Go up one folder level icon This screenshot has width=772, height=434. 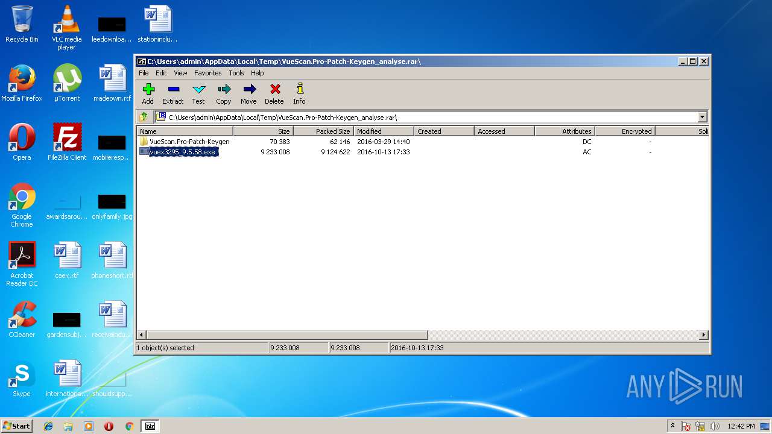[144, 117]
